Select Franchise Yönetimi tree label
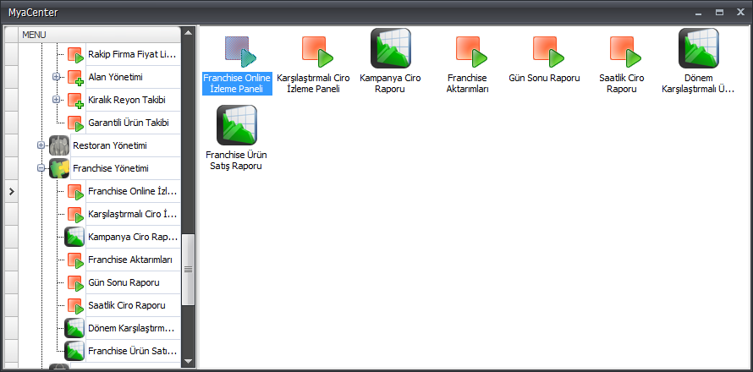 tap(111, 168)
